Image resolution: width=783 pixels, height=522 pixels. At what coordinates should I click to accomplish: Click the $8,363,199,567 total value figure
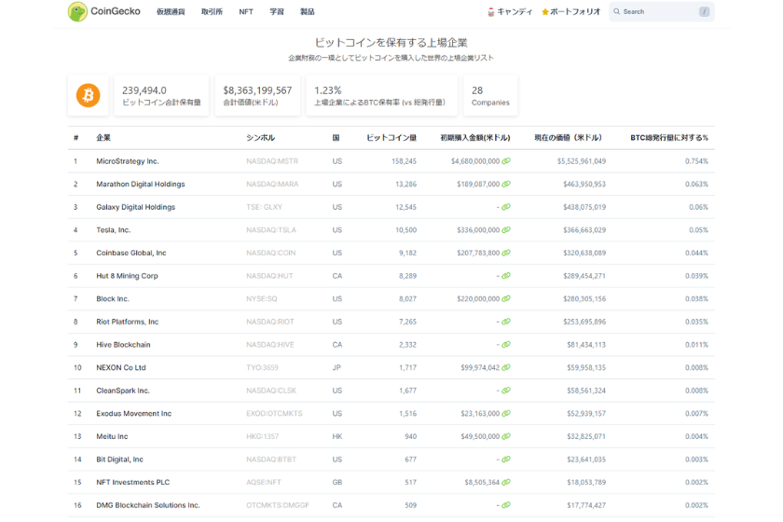click(x=257, y=90)
